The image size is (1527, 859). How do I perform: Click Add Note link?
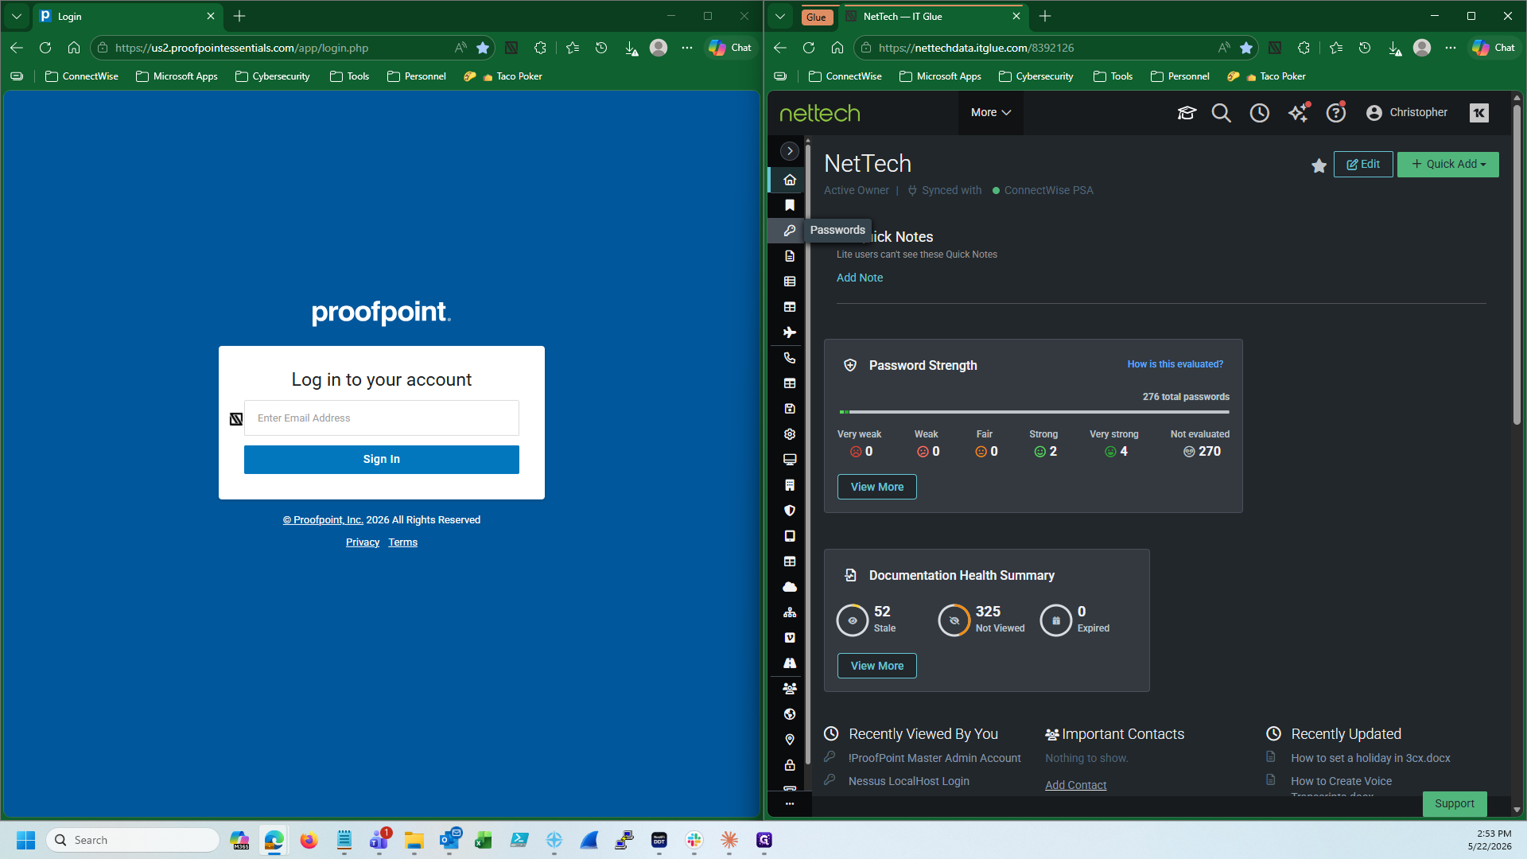point(859,278)
